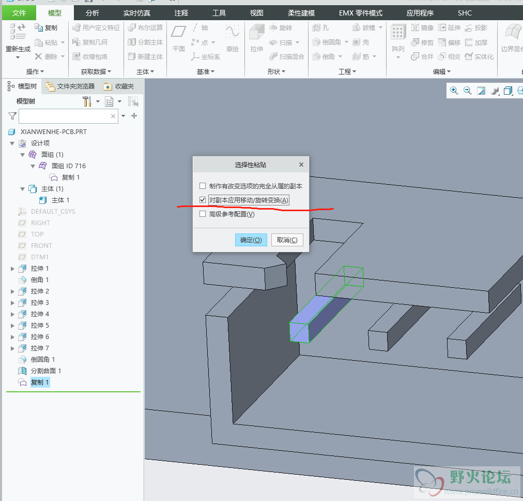Open the 倒圆角 dropdown arrow
The width and height of the screenshot is (523, 501).
point(346,42)
